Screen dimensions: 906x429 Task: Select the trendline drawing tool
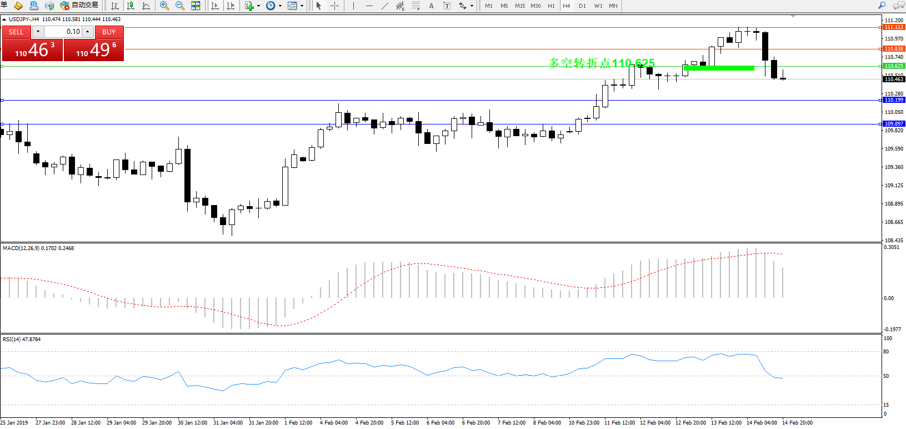(384, 6)
